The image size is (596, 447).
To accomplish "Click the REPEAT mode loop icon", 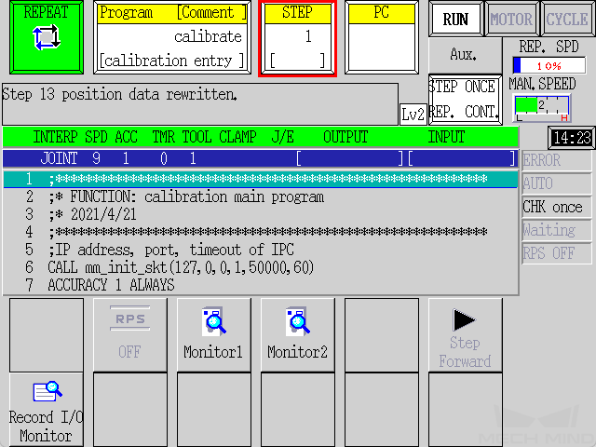I will (47, 37).
